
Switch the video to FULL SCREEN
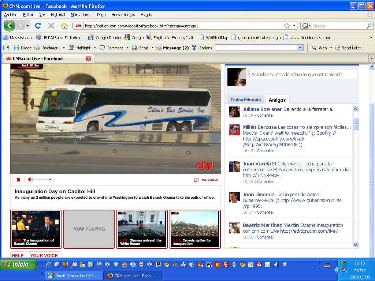[x=206, y=180]
